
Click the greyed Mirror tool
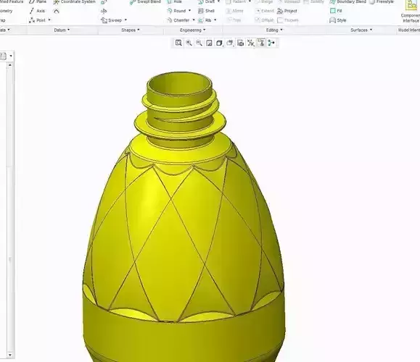point(234,11)
